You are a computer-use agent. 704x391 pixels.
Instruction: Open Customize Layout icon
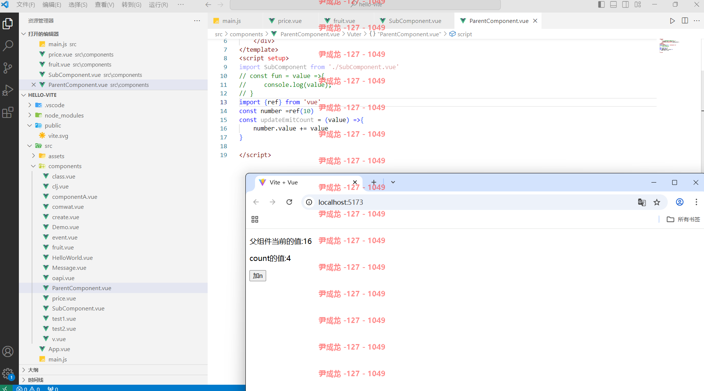pyautogui.click(x=638, y=4)
